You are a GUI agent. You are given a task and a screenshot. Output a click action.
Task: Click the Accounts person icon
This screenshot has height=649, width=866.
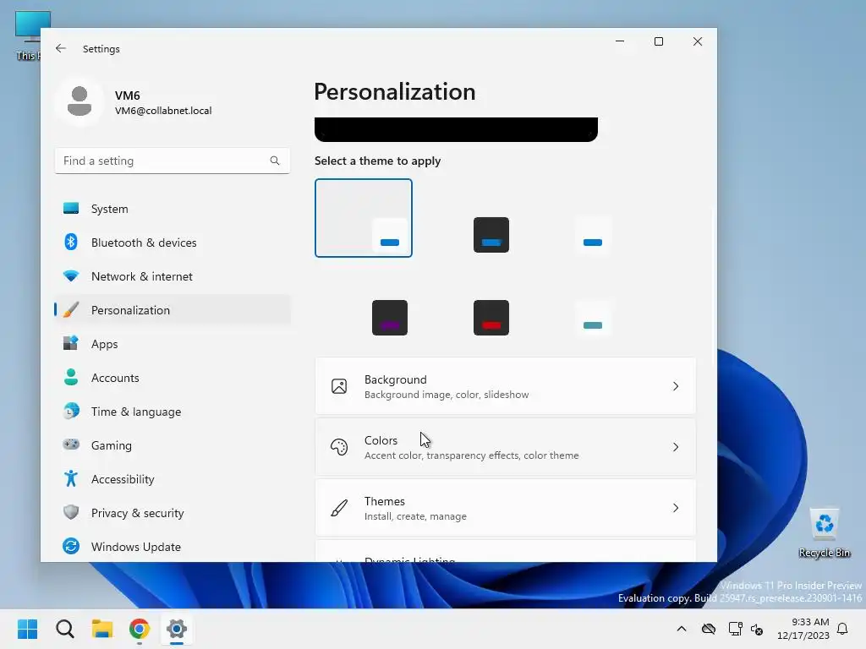click(x=71, y=378)
